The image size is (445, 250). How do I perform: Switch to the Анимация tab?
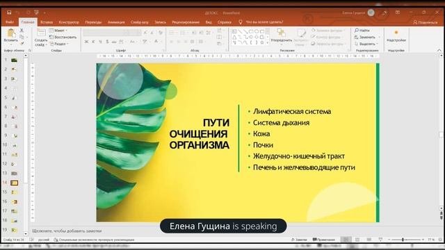(x=116, y=22)
